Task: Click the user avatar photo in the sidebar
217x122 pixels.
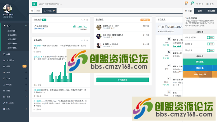Action: [x=8, y=9]
